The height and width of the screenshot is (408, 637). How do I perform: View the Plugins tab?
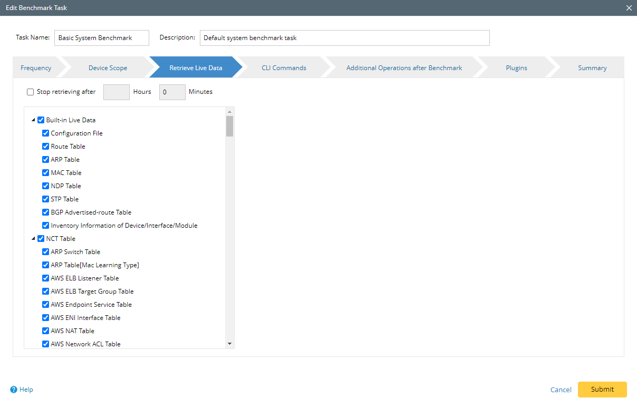tap(516, 67)
